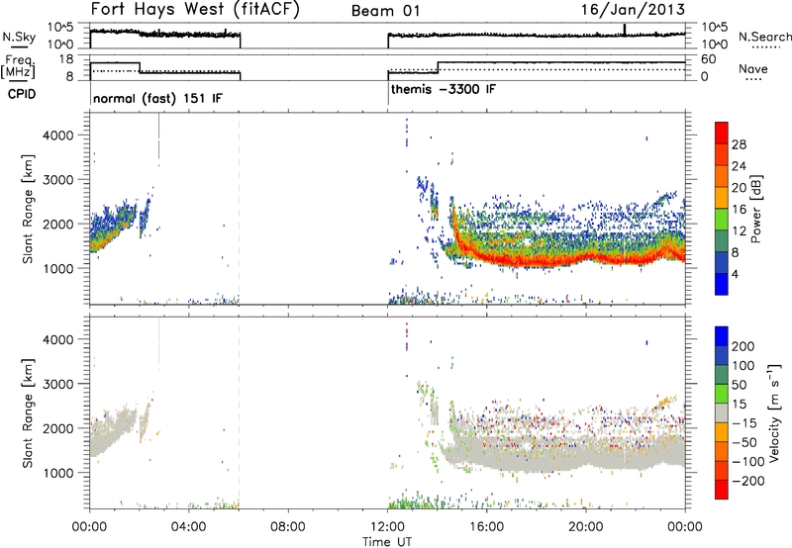Click the '28' tick on Power colorbar

[739, 144]
